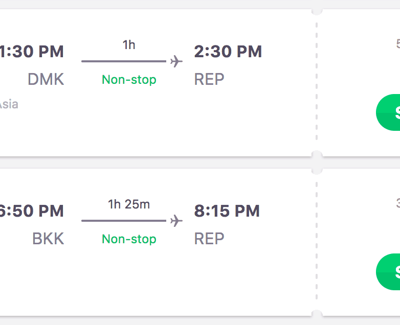This screenshot has height=325, width=400.
Task: Click the route line on the DMK flight
Action: 124,61
